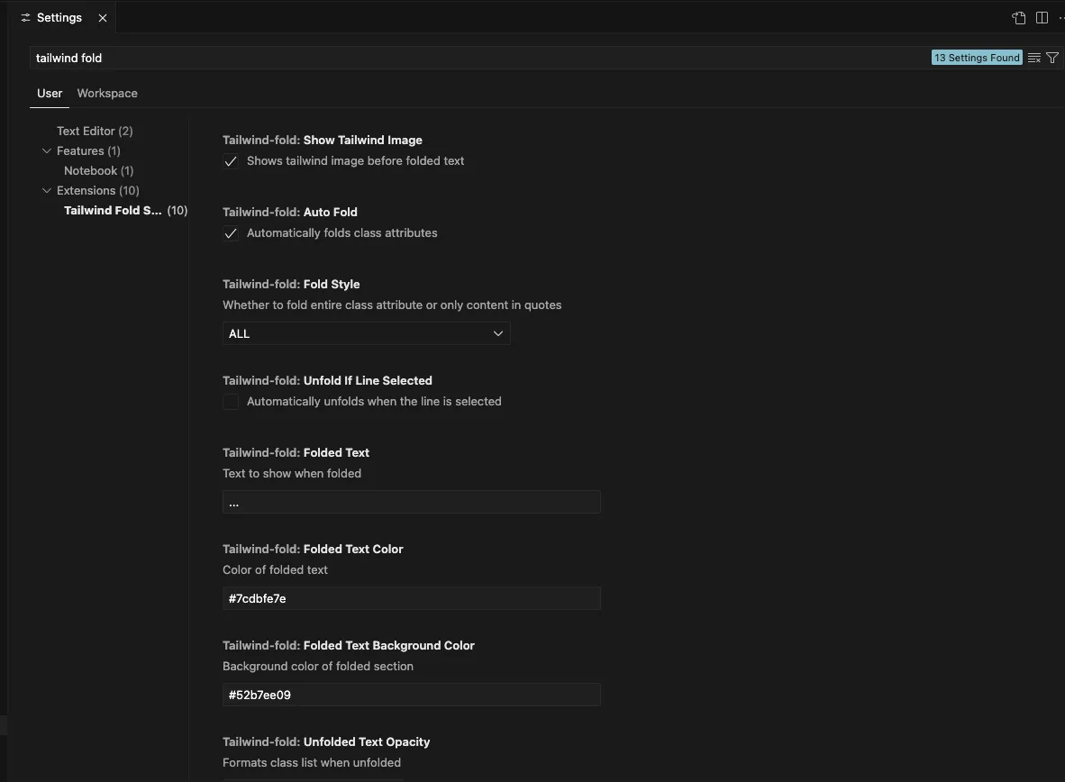
Task: Select Notebook (1) in settings tree
Action: (x=98, y=170)
